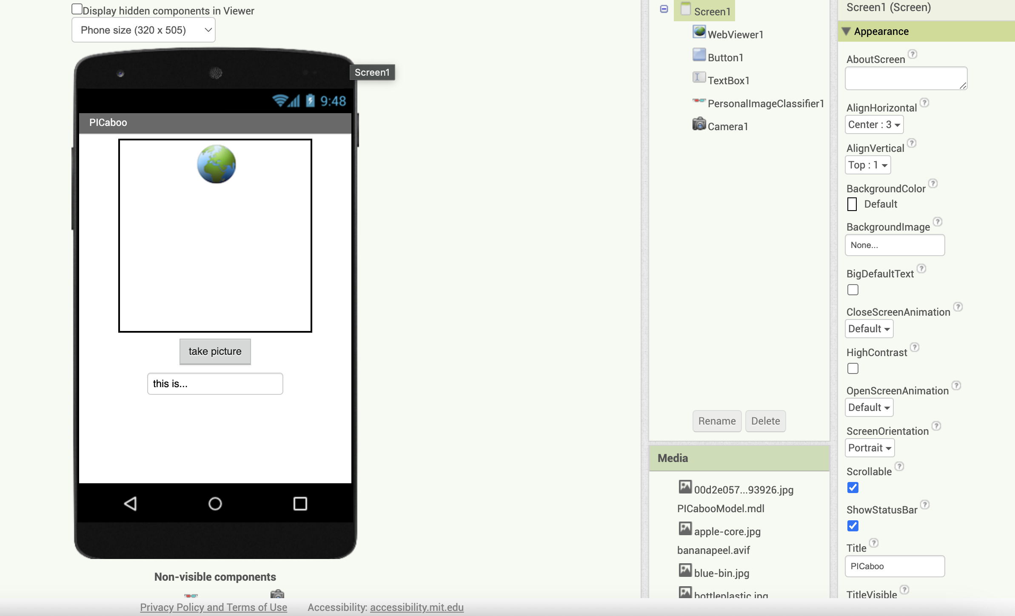The width and height of the screenshot is (1015, 616).
Task: Click the Title text field
Action: point(894,566)
